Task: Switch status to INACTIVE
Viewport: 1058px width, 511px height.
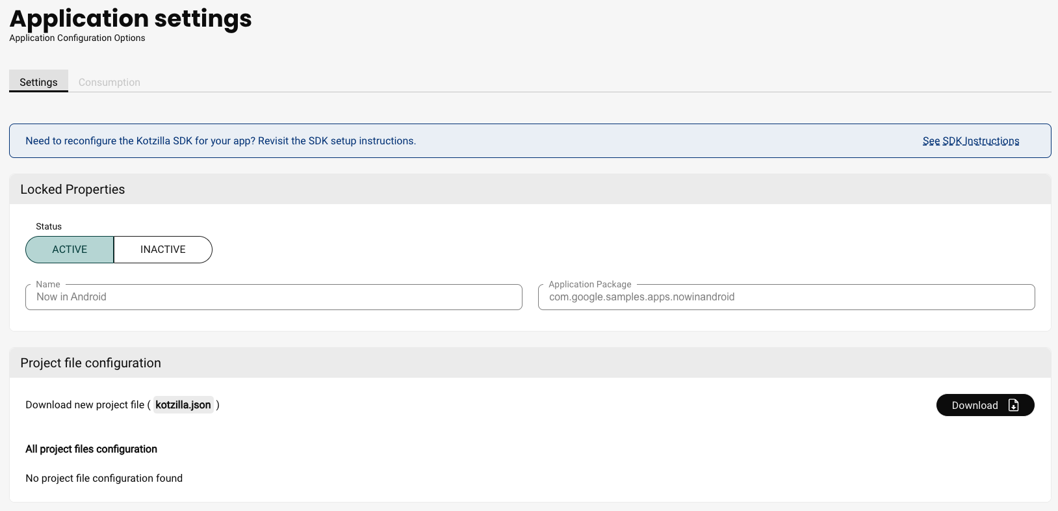Action: click(162, 250)
